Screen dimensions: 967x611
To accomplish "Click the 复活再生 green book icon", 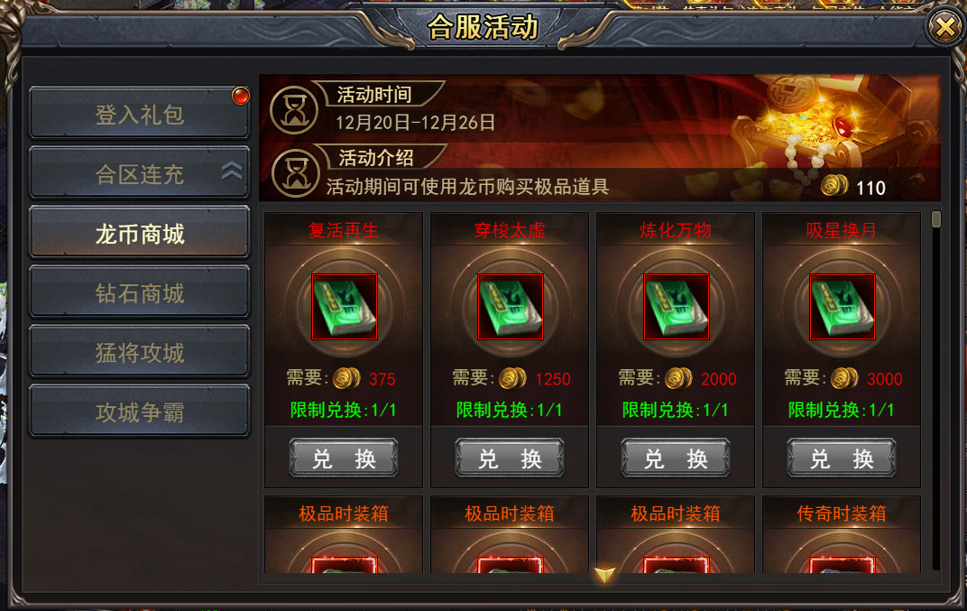I will [344, 307].
